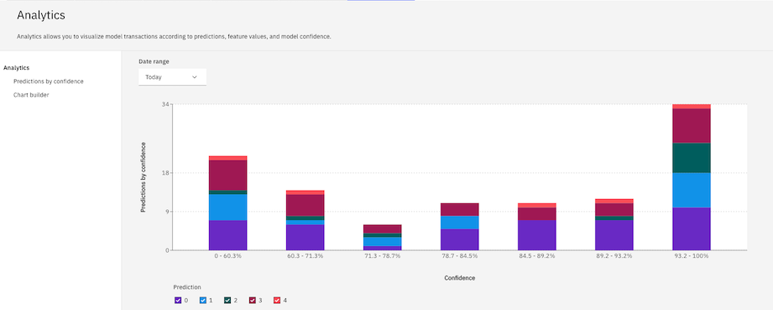Open the Date range dropdown showing Today
The image size is (773, 310).
(x=172, y=77)
